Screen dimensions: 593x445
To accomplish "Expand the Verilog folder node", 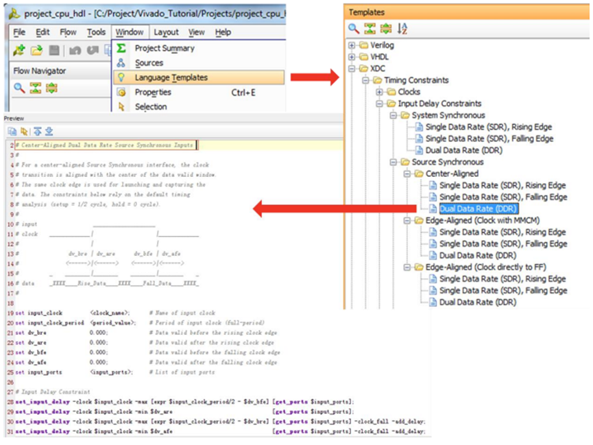I will 352,45.
